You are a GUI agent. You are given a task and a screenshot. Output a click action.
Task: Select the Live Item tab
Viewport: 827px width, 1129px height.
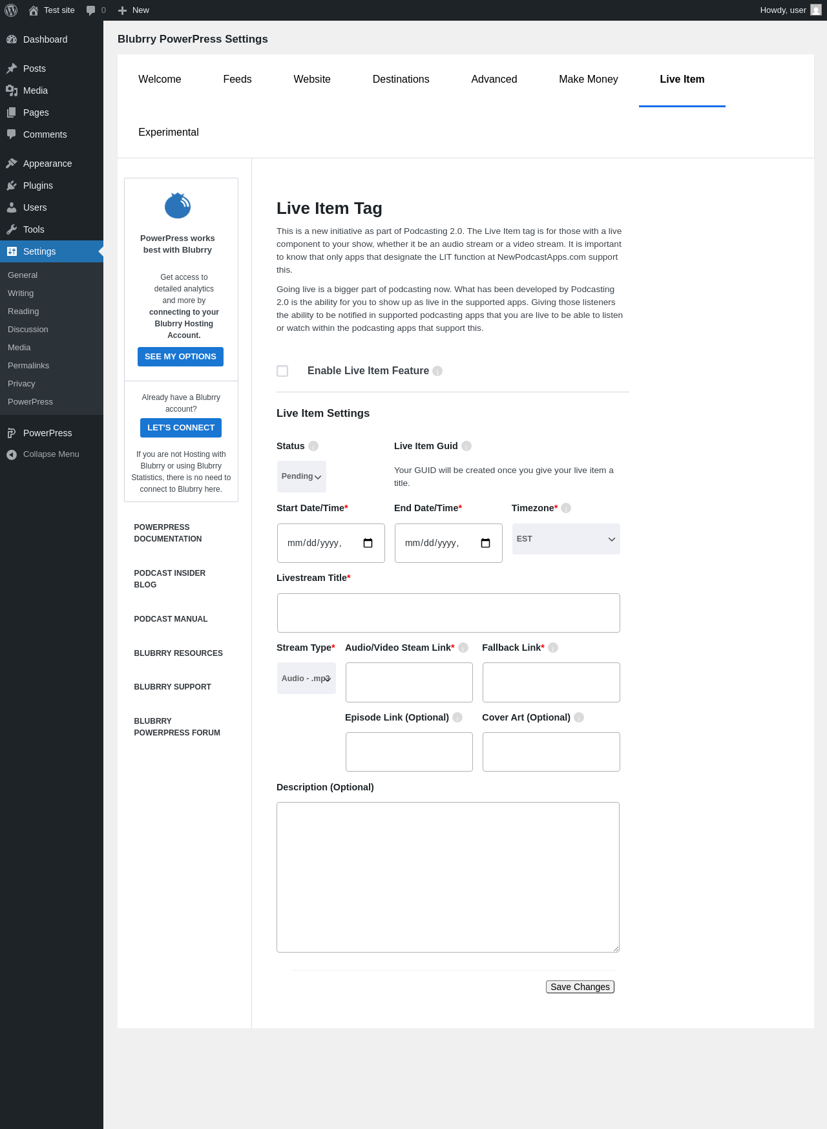pos(682,79)
